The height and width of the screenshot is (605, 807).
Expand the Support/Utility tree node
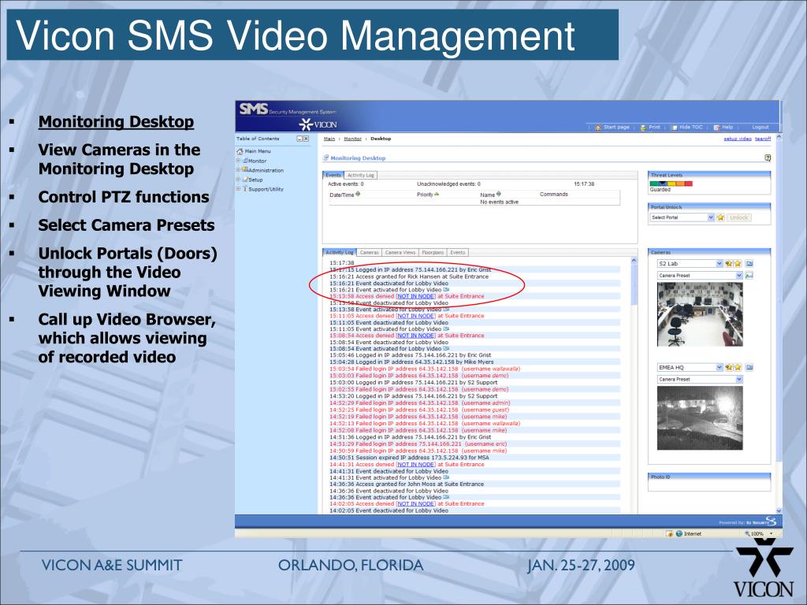coord(238,189)
